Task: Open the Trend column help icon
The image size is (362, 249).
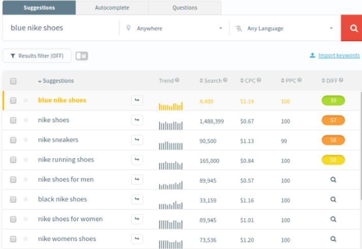Action: 177,80
